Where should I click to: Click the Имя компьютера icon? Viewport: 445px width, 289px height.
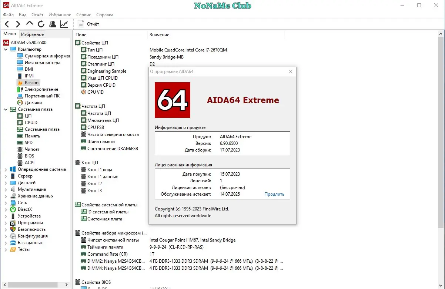(20, 63)
